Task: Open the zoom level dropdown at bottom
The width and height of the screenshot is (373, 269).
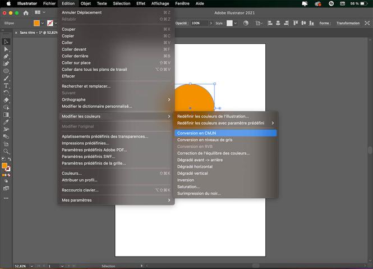Action: point(32,266)
